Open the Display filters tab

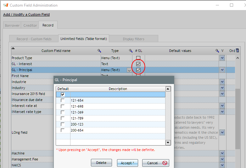coord(134,39)
